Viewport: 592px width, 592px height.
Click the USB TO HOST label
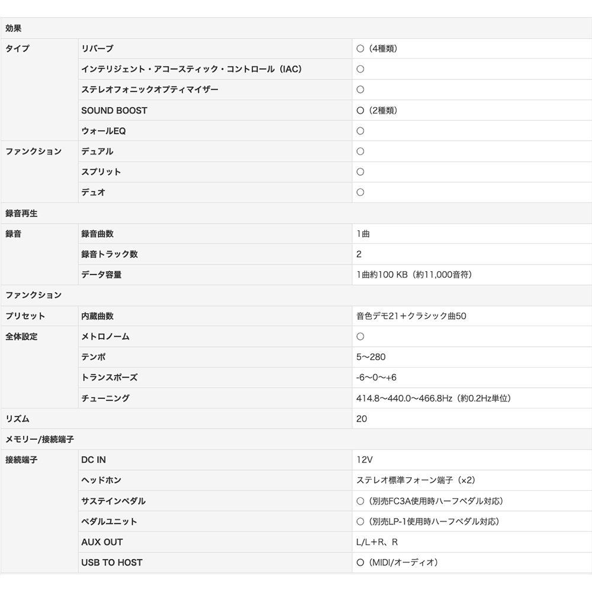tap(112, 562)
